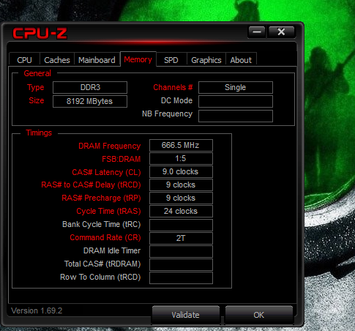355x331 pixels.
Task: Click the Command Rate (CR) label
Action: tap(105, 237)
